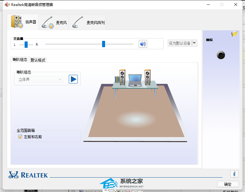Play the speaker configuration test sound
Image resolution: width=245 pixels, height=192 pixels.
point(73,79)
